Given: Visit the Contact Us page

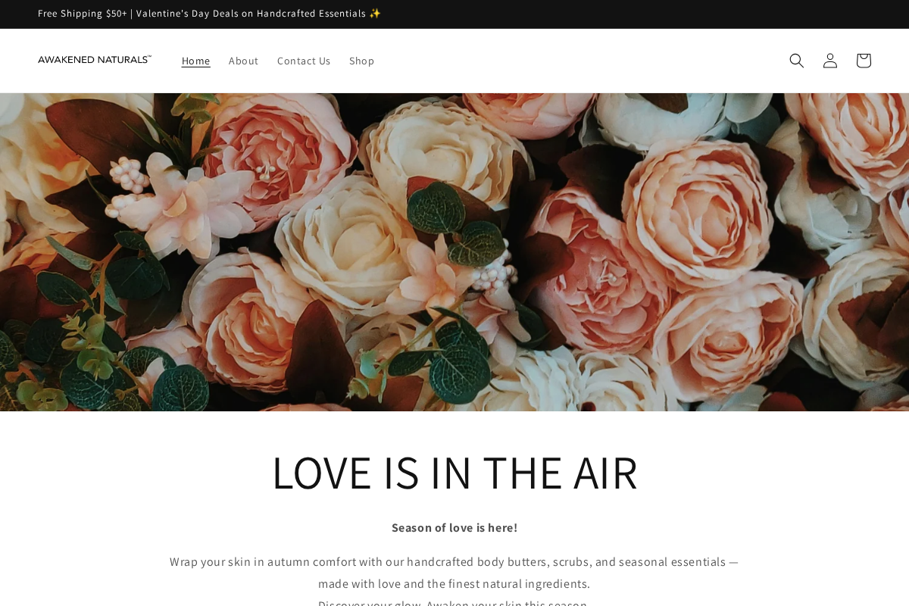Looking at the screenshot, I should (304, 61).
